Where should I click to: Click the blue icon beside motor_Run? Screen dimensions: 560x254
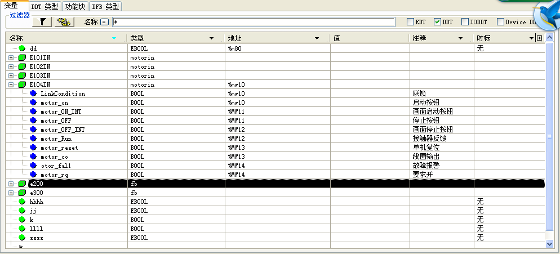coord(33,139)
